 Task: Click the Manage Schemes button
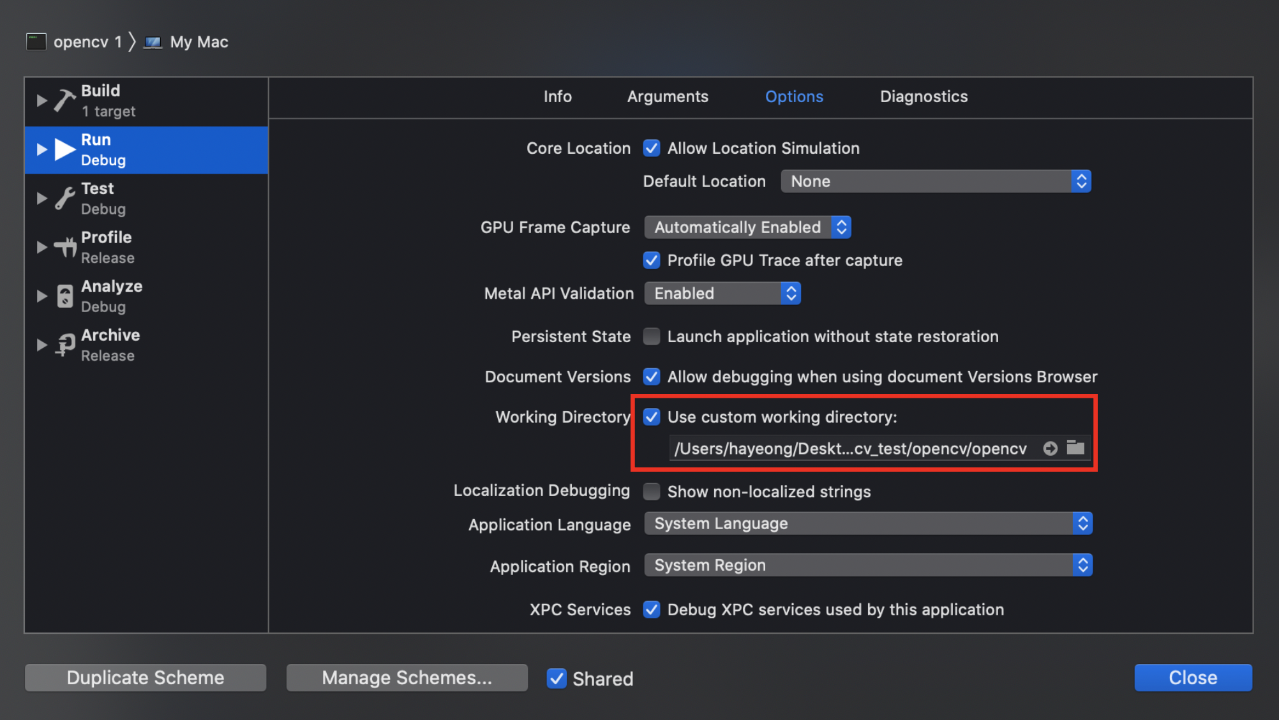407,677
